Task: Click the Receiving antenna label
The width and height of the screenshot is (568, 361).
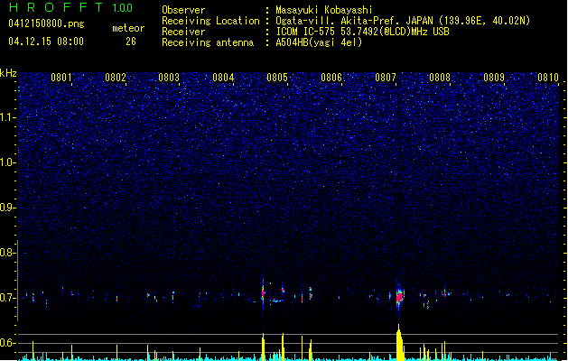Action: click(x=208, y=42)
